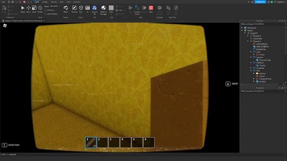Open the Color dropdown arrow

coord(111,14)
